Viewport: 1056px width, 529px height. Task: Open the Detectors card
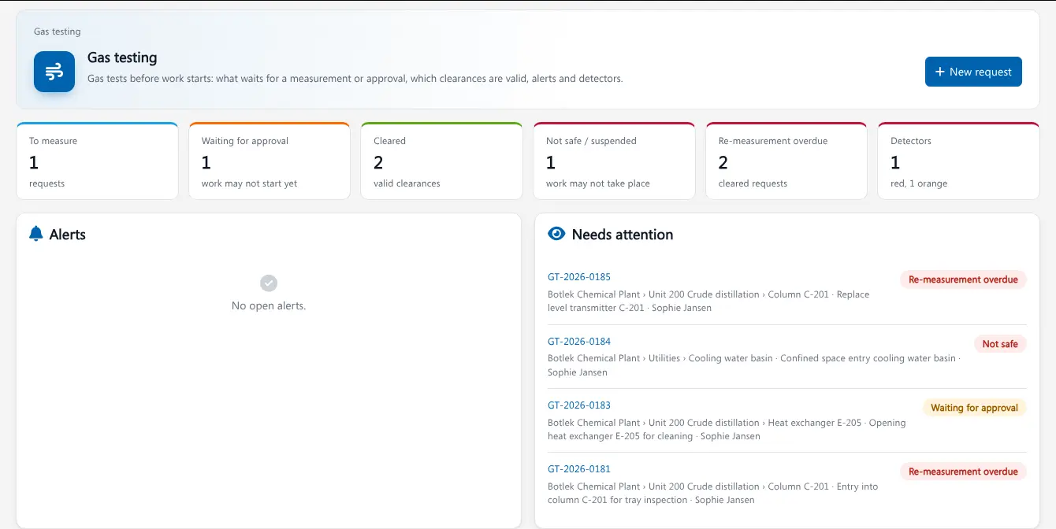[958, 161]
